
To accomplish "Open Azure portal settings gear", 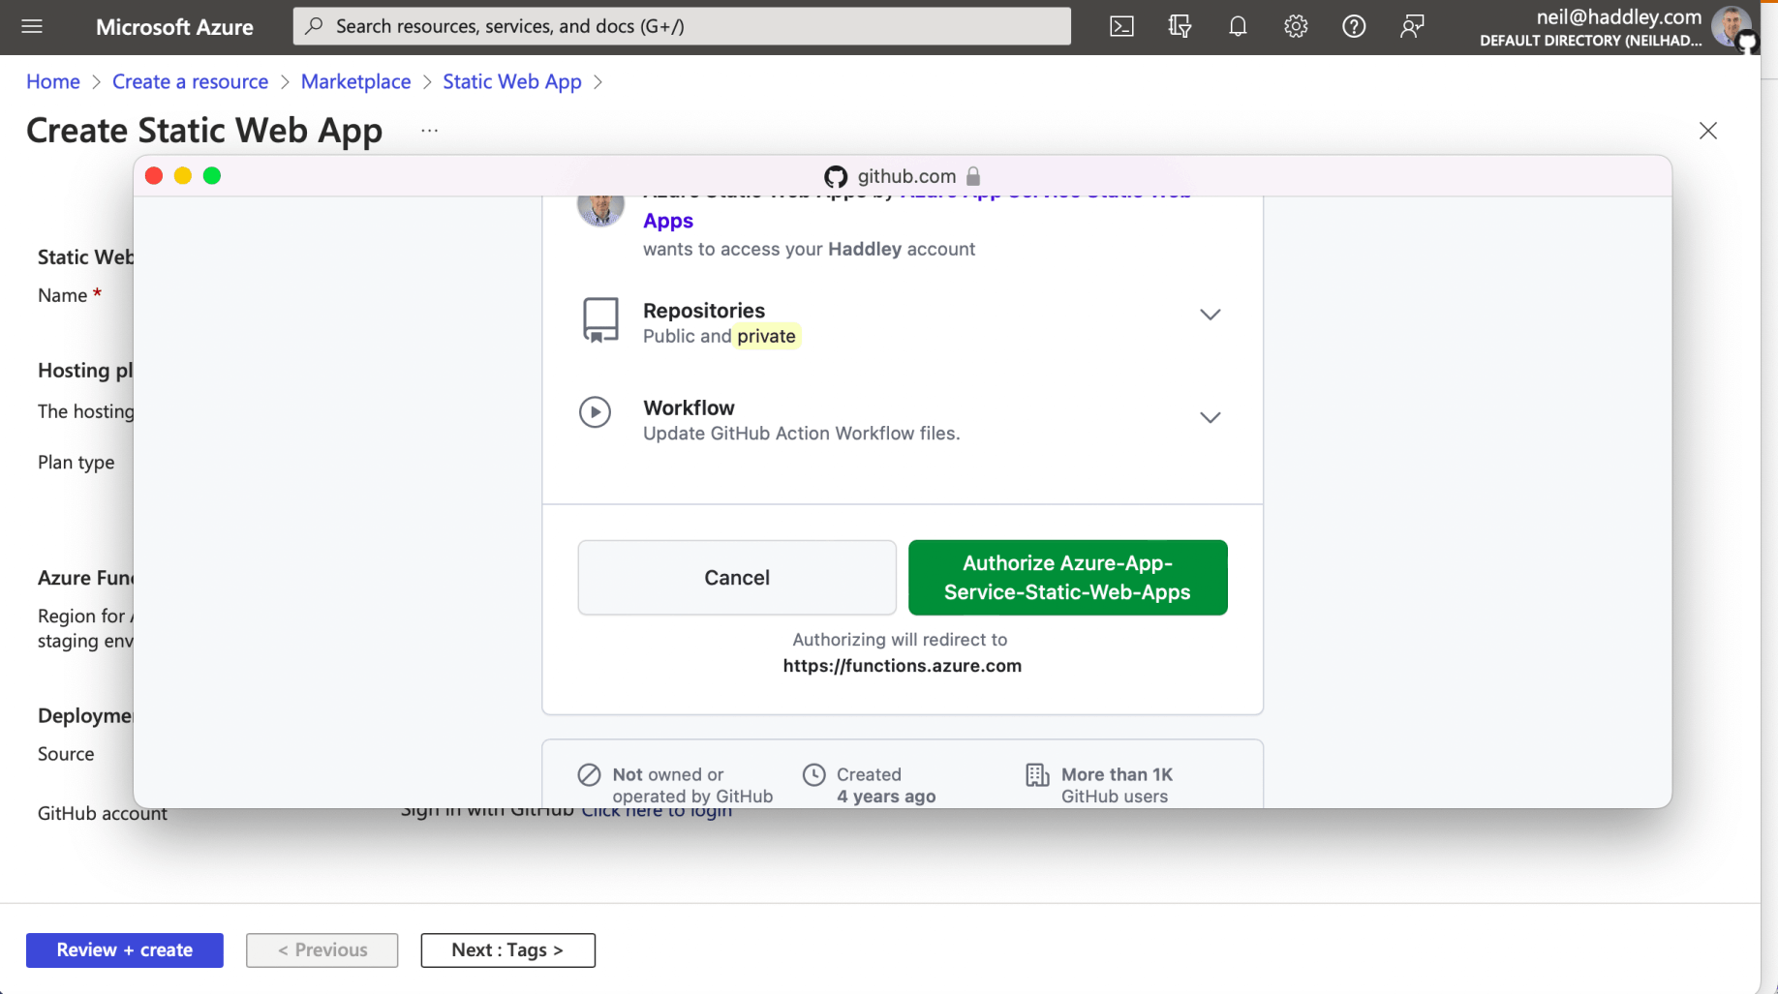I will point(1296,26).
